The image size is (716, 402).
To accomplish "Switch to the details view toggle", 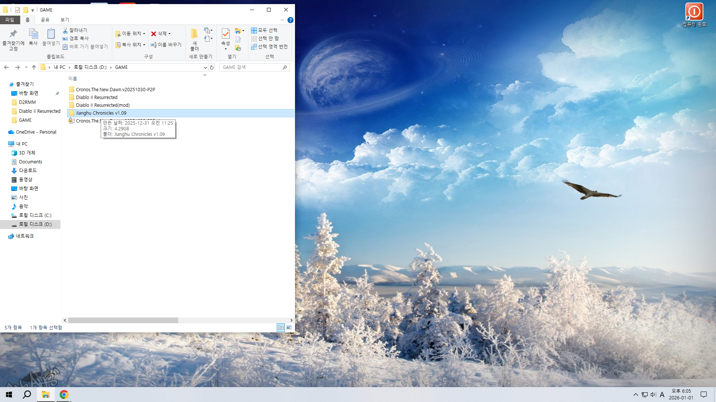I will coord(281,328).
